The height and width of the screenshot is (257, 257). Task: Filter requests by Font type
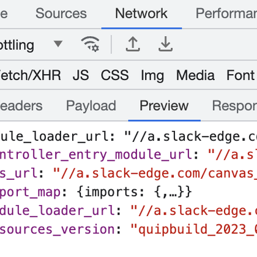(240, 75)
